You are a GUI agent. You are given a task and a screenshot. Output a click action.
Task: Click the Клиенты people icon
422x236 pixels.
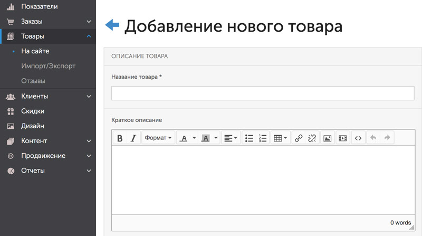[x=11, y=97]
